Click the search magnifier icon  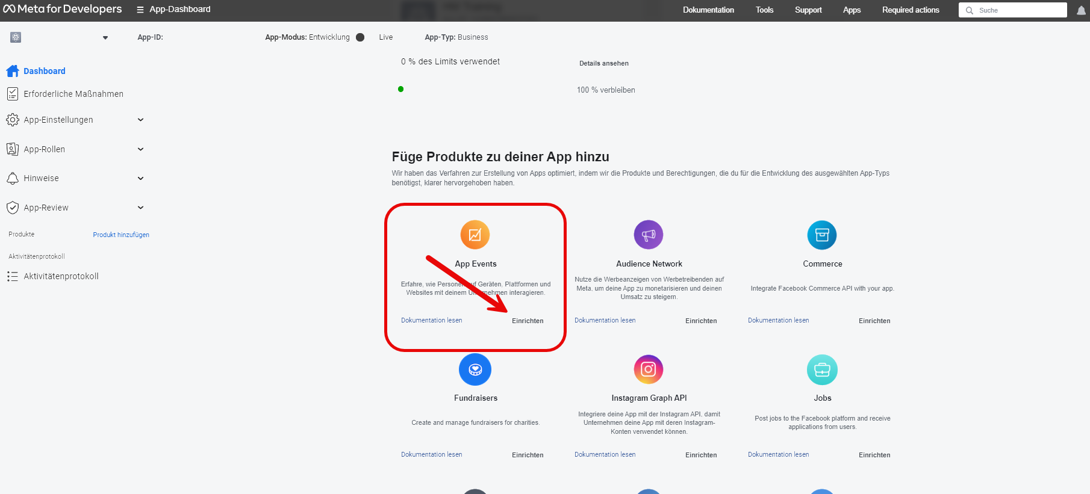970,10
